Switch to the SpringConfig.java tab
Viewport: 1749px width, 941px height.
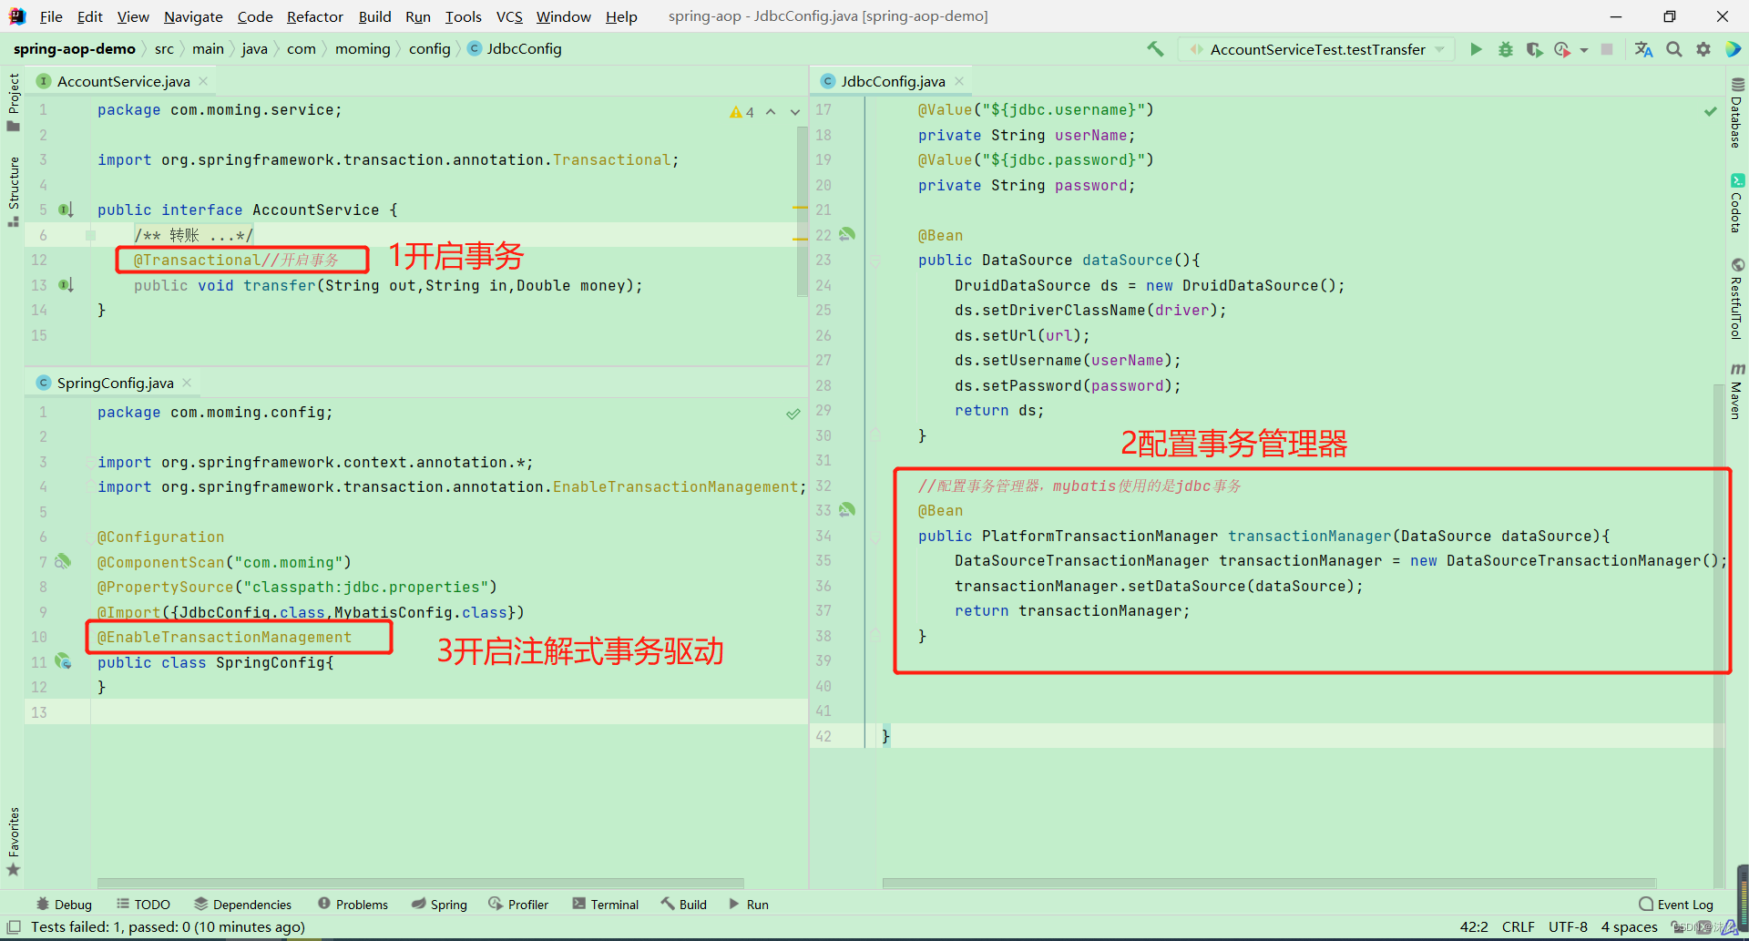click(x=115, y=383)
